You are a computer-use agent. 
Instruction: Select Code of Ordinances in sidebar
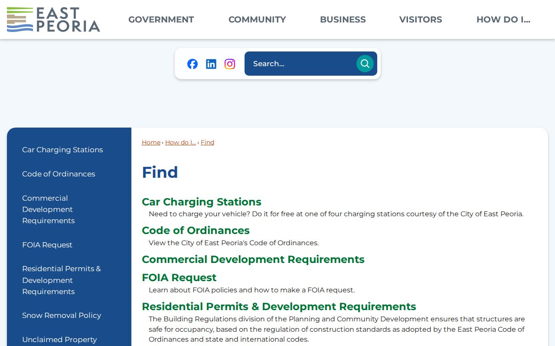[x=59, y=174]
